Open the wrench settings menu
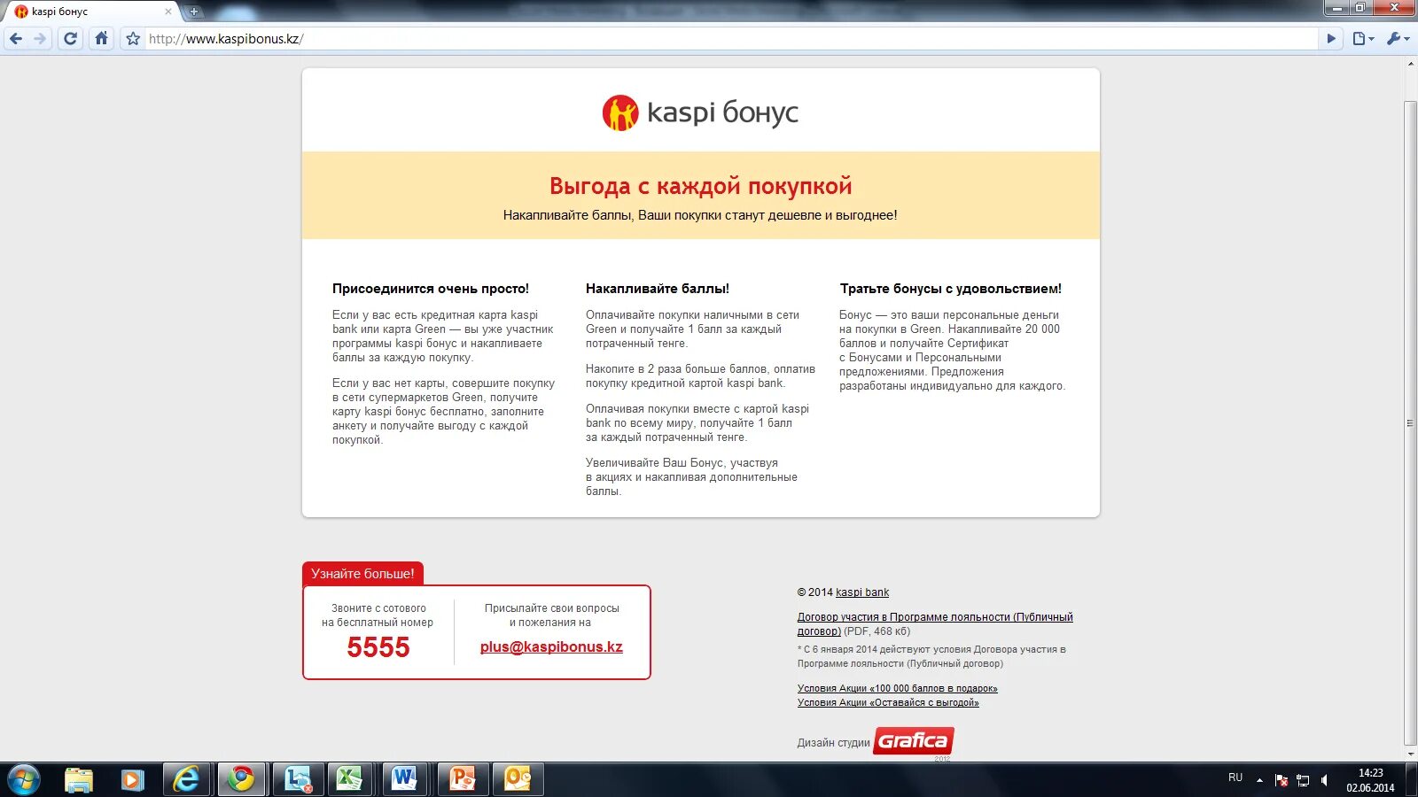1418x797 pixels. point(1398,39)
